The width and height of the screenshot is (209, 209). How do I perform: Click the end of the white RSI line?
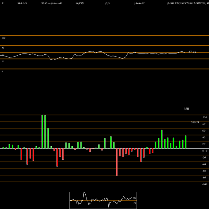pos(185,53)
